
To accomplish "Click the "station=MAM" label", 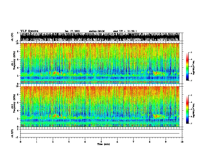I will pyautogui.click(x=97, y=31).
